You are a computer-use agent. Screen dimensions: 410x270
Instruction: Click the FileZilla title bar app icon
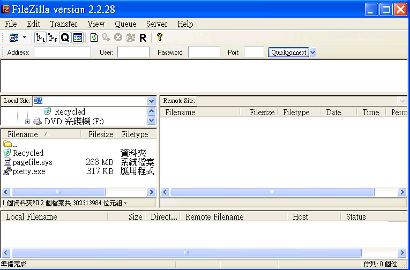[5, 10]
